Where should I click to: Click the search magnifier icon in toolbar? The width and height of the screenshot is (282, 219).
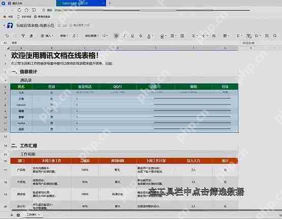(275, 36)
